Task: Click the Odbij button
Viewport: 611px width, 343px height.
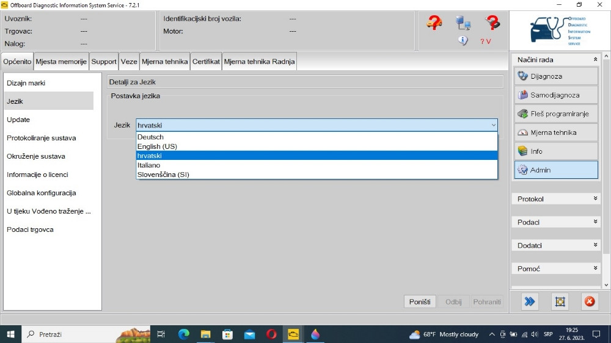Action: point(453,301)
